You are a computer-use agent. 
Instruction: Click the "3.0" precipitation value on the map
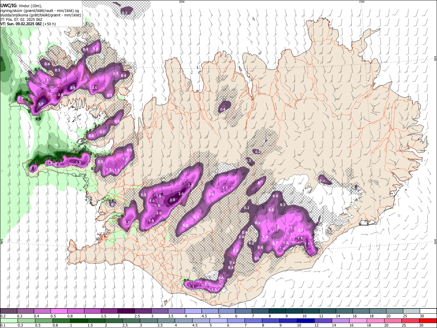click(x=172, y=200)
